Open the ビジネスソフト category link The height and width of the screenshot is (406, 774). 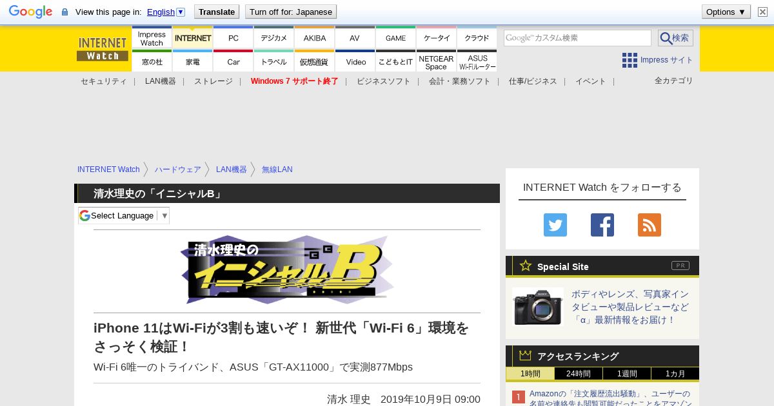(384, 81)
